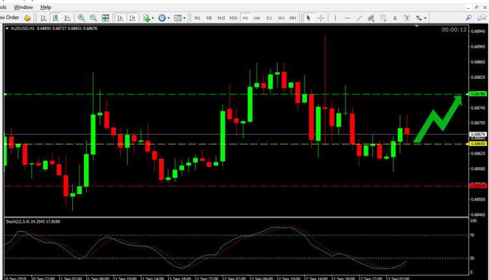Open the MetaEditor book icon
489x280 pixels.
(x=27, y=18)
